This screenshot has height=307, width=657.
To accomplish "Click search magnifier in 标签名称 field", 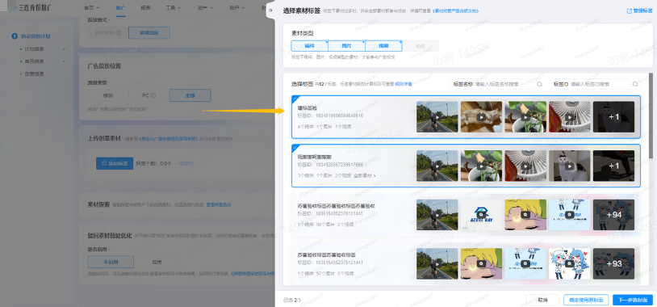I will 540,84.
